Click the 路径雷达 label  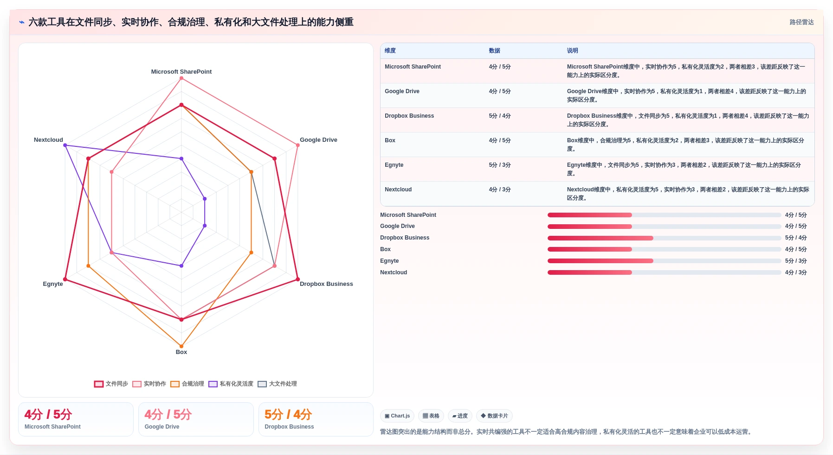801,22
